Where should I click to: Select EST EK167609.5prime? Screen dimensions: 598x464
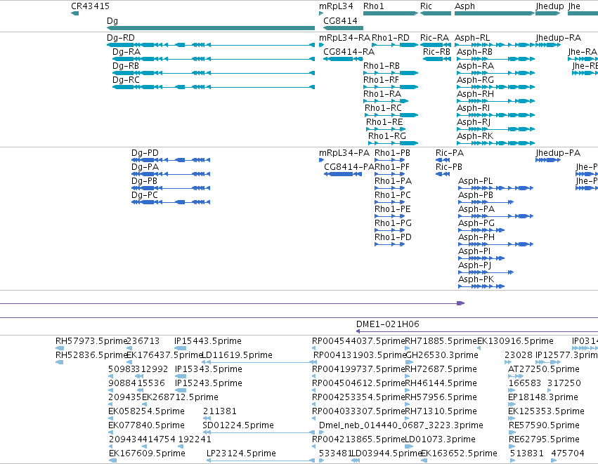pos(113,460)
